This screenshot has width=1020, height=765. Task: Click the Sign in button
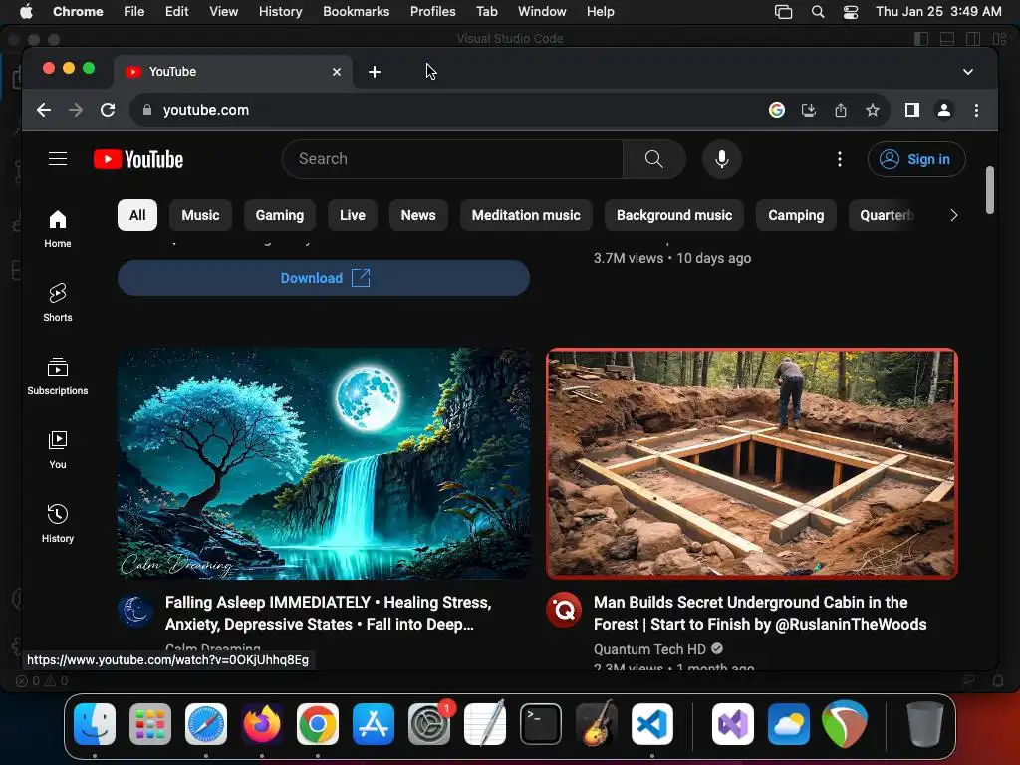pyautogui.click(x=916, y=159)
